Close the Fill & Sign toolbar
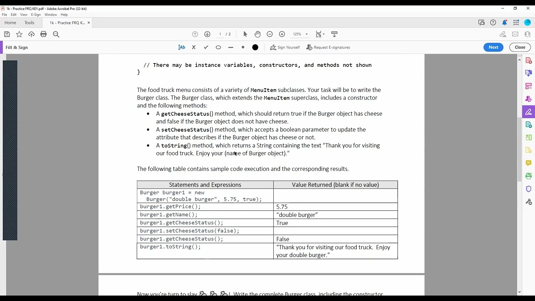 (520, 47)
